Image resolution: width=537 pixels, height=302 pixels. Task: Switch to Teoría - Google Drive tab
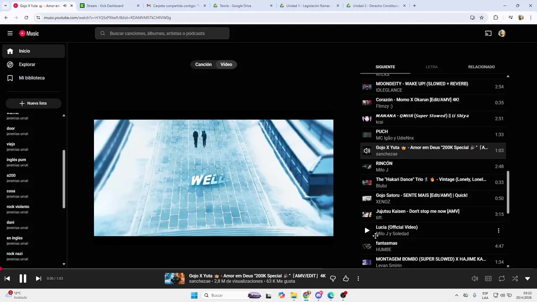242,6
